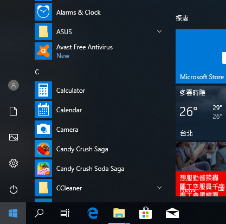Launch Avast Free Antivirus icon

click(x=43, y=51)
